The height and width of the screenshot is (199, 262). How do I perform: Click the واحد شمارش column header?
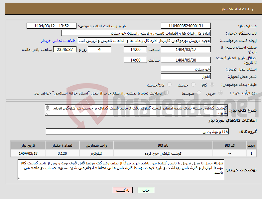click(x=96, y=145)
